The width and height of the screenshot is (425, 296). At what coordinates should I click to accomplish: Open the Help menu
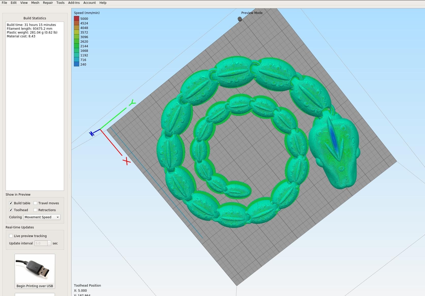click(x=103, y=3)
